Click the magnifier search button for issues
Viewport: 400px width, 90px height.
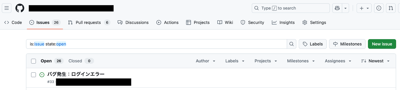(291, 44)
